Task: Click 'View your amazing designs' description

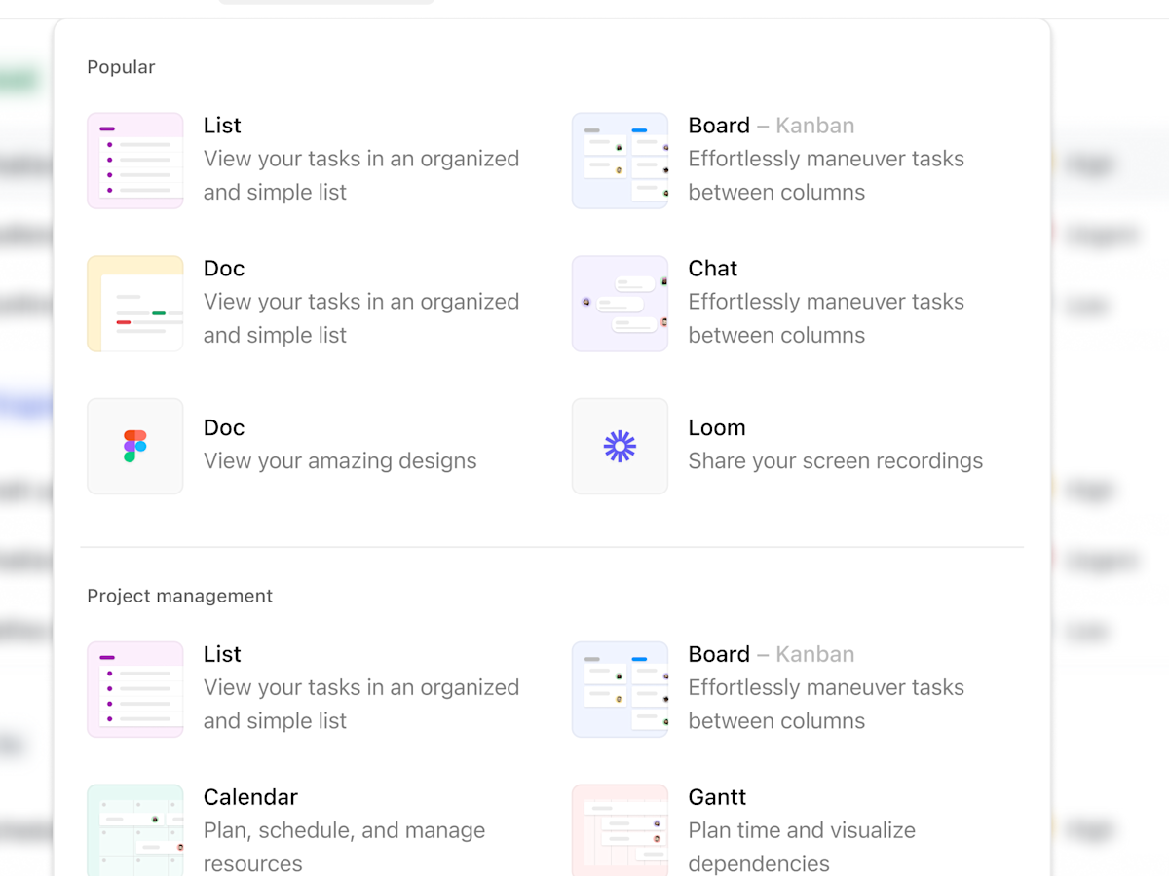Action: [x=340, y=460]
